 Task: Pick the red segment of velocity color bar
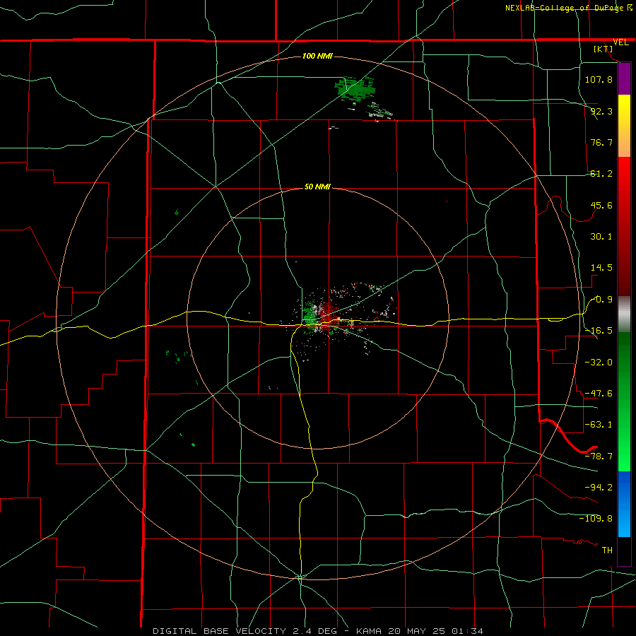(x=624, y=226)
